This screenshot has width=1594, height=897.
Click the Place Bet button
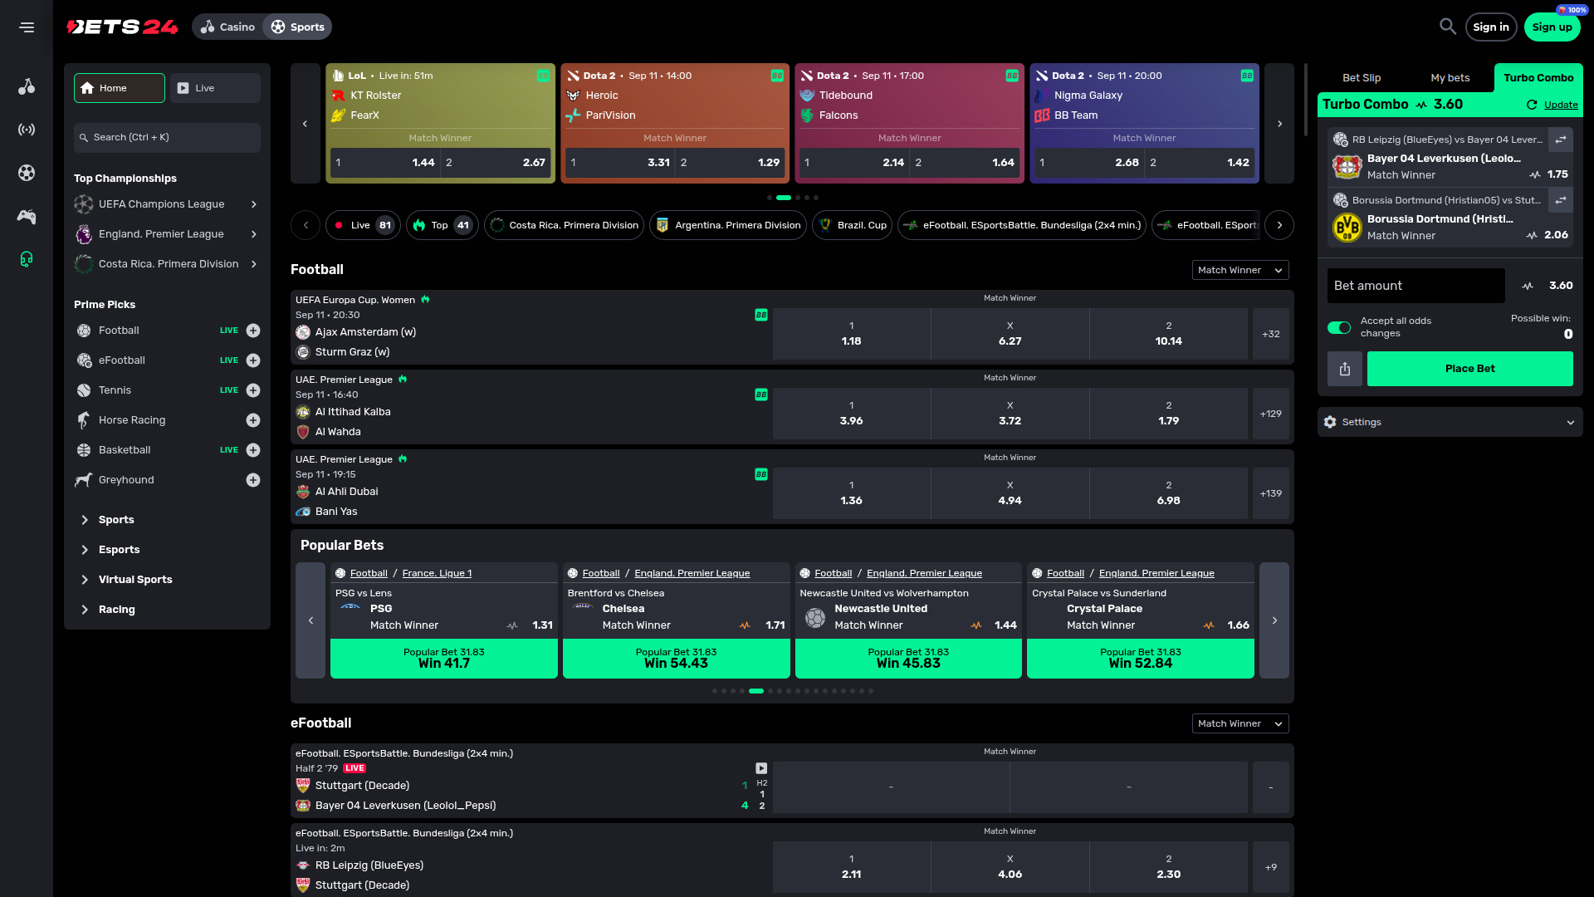point(1469,369)
